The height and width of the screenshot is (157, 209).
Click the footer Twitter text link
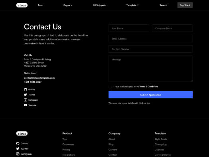click(x=24, y=149)
